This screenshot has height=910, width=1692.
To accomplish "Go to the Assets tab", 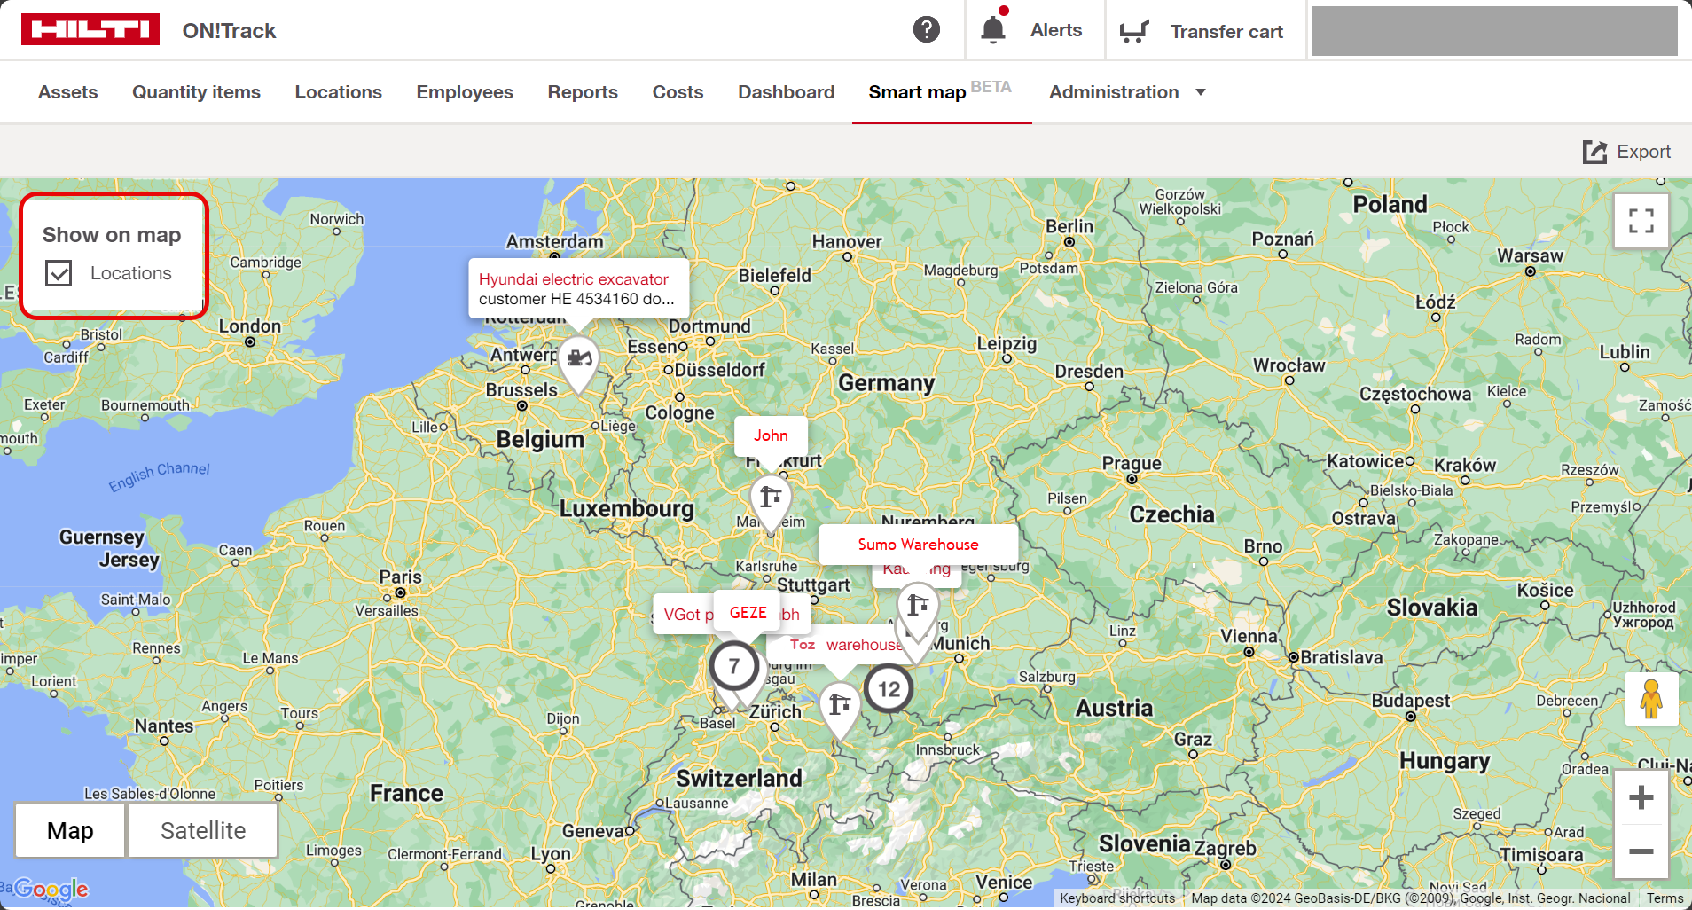I will pos(67,92).
